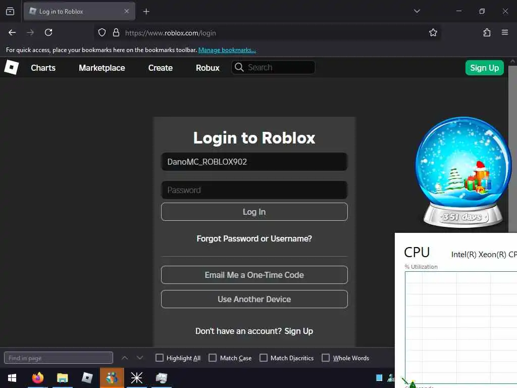Viewport: 517px width, 388px height.
Task: Open Firefox from the taskbar
Action: point(37,378)
